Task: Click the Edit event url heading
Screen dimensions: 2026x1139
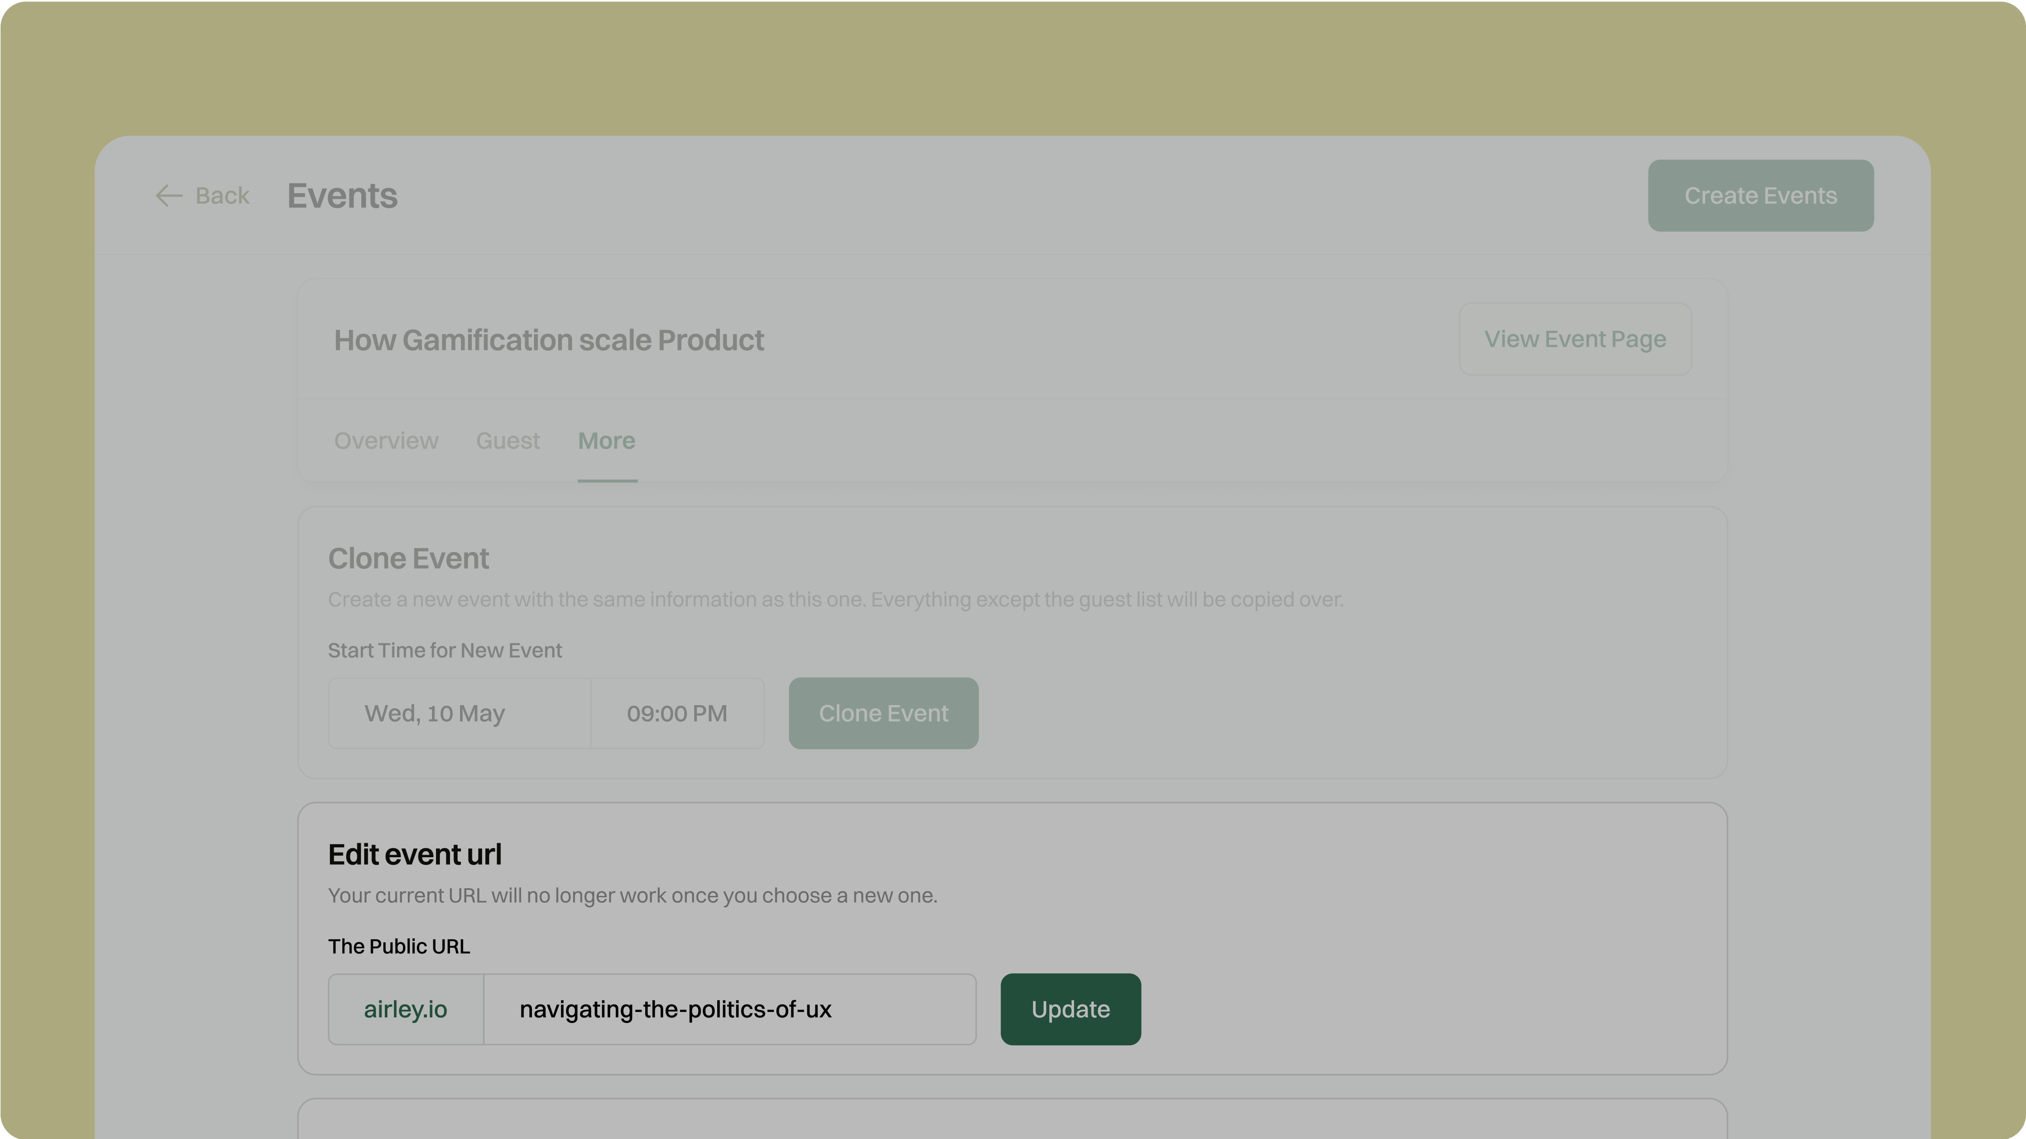Action: click(414, 854)
